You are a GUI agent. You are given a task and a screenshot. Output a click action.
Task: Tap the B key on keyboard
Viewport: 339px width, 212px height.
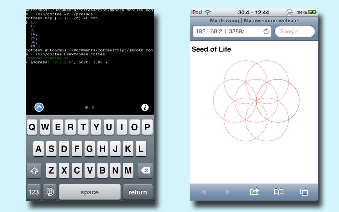pos(102,170)
